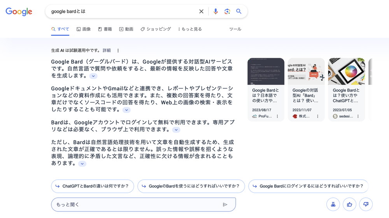Open generative AI options three-dot menu
This screenshot has height=218, width=389.
pyautogui.click(x=118, y=50)
